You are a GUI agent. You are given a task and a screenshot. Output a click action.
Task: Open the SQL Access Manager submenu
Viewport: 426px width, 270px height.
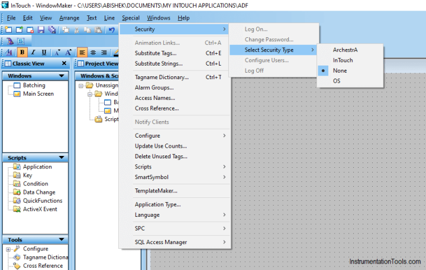point(175,242)
